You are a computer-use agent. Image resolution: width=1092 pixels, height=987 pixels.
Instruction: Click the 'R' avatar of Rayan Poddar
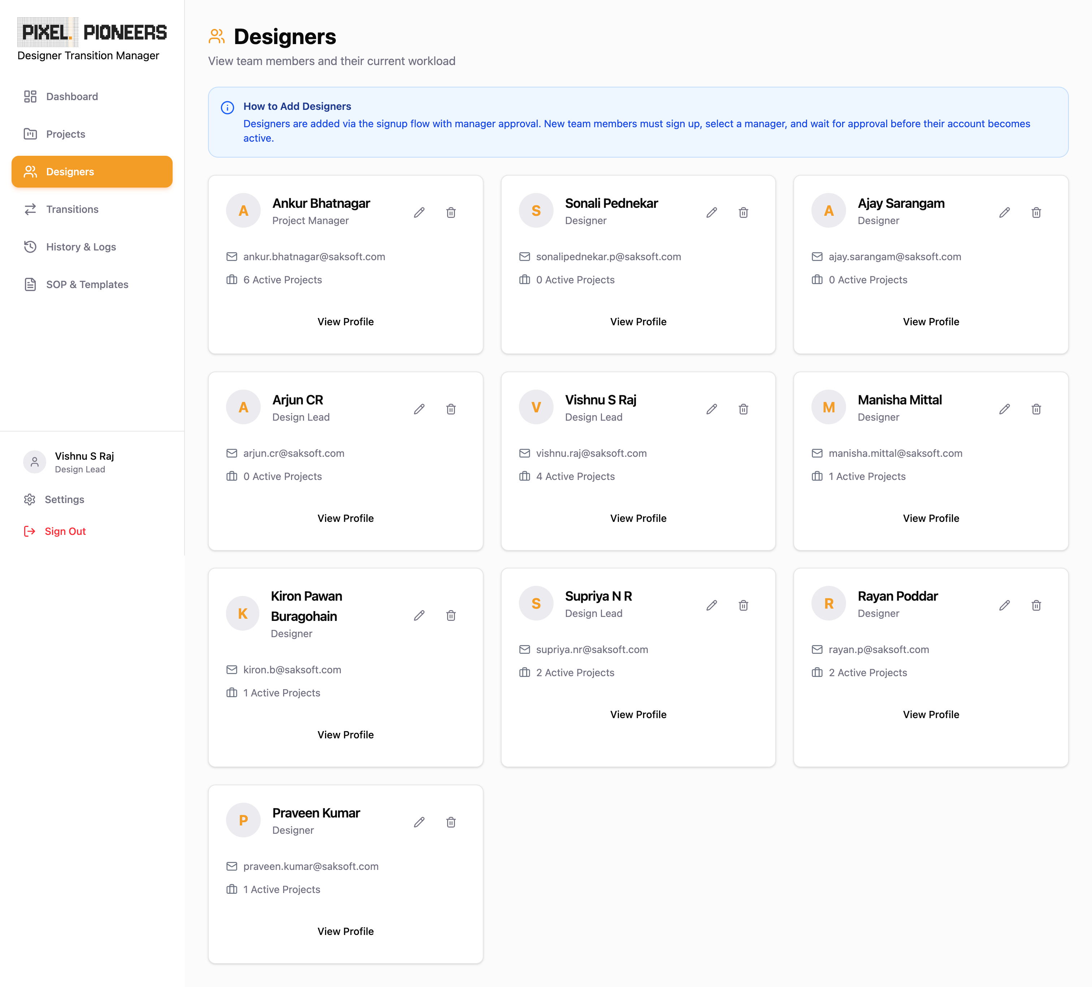pyautogui.click(x=828, y=603)
